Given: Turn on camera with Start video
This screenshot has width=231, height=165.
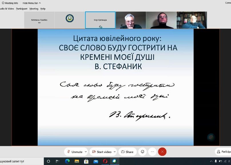Looking at the screenshot, I should click(x=102, y=152).
